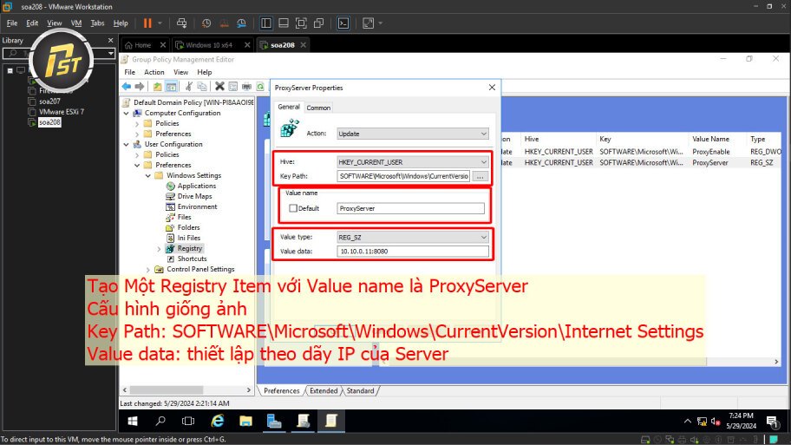Delete the selected item X icon
Screen dimensions: 791x445
(219, 87)
